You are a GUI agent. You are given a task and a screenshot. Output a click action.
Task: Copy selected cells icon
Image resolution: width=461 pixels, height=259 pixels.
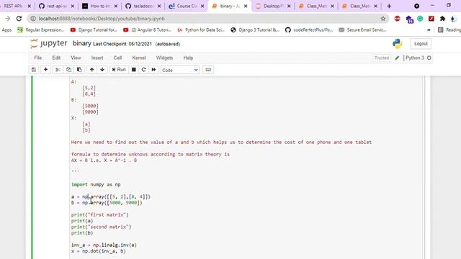click(x=68, y=70)
